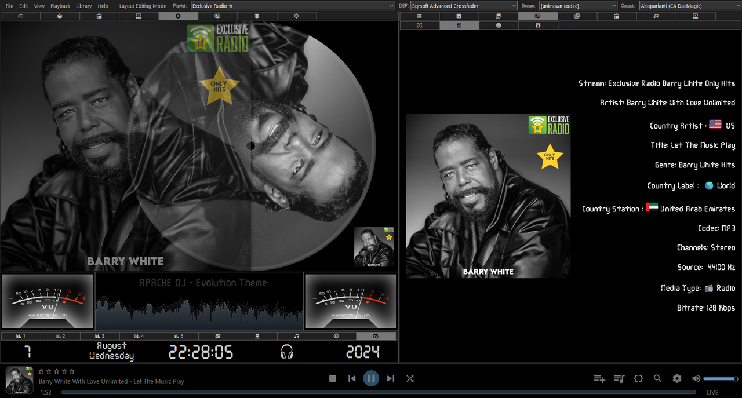Open the globe tab in second tab row
Image resolution: width=742 pixels, height=398 pixels.
pyautogui.click(x=499, y=25)
